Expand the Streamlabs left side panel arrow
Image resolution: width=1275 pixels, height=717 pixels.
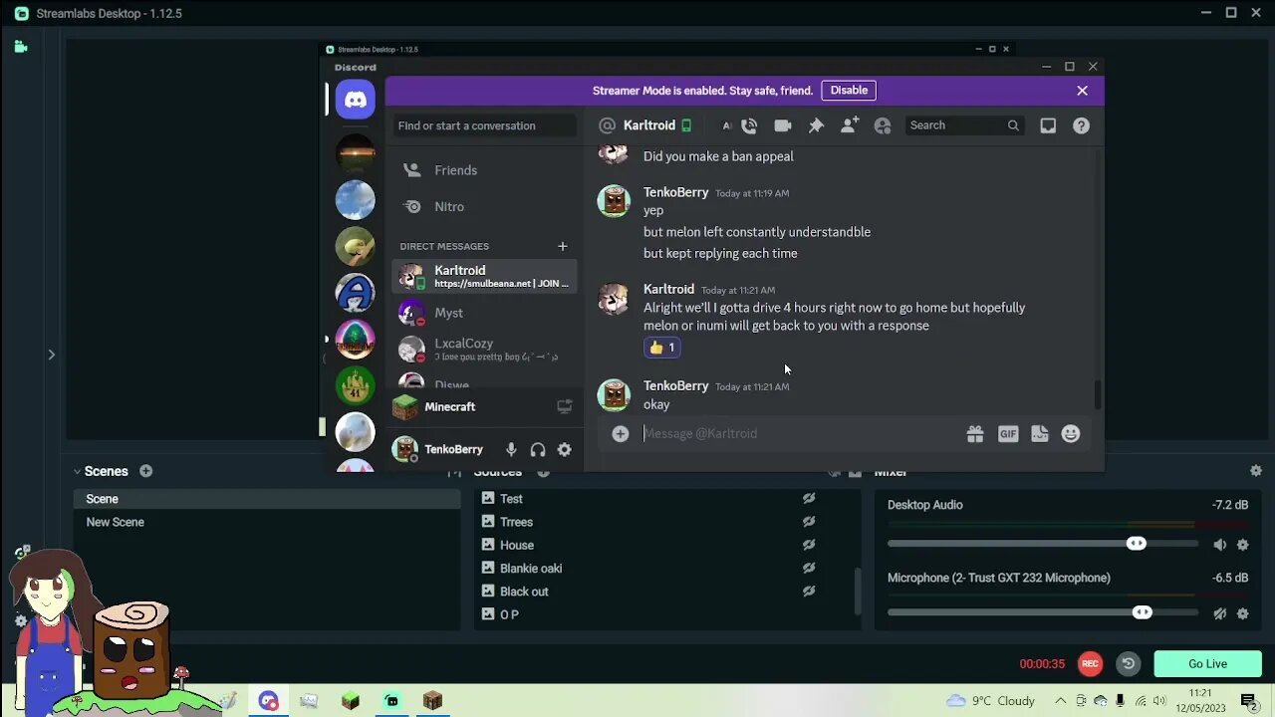tap(51, 355)
